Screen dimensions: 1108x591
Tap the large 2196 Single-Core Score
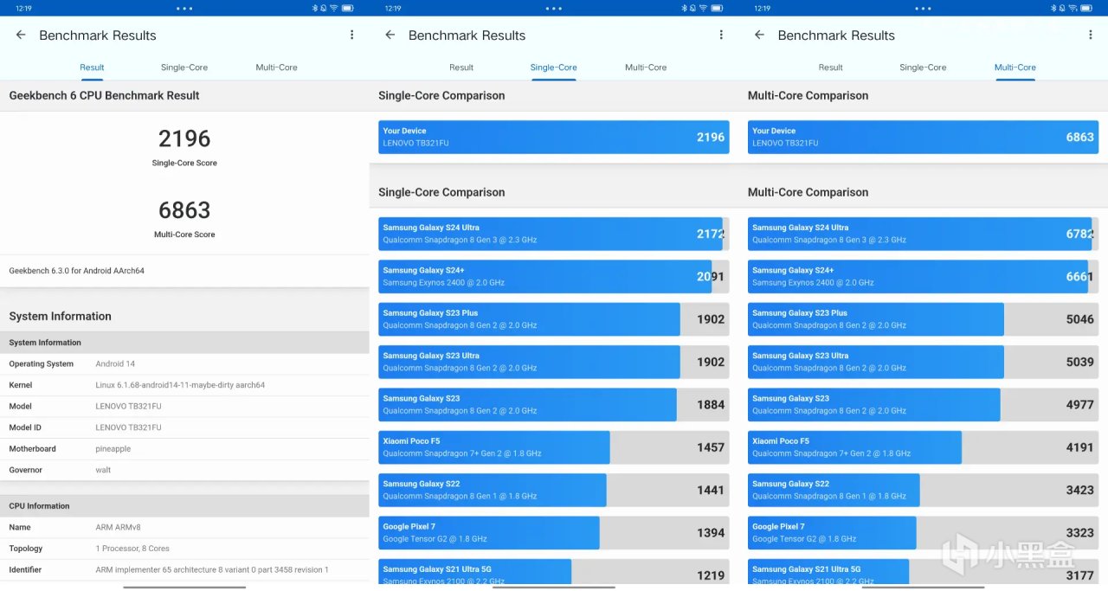tap(184, 138)
